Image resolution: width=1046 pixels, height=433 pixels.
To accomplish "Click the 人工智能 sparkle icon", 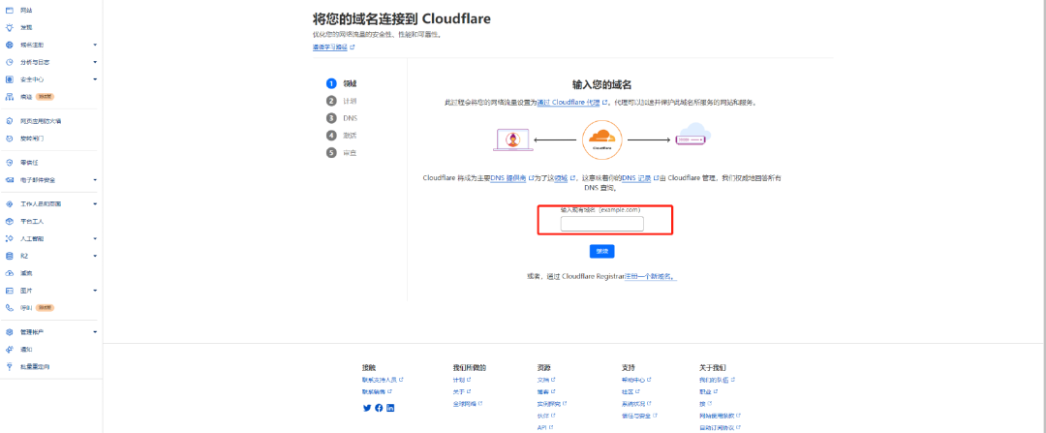I will pyautogui.click(x=10, y=238).
